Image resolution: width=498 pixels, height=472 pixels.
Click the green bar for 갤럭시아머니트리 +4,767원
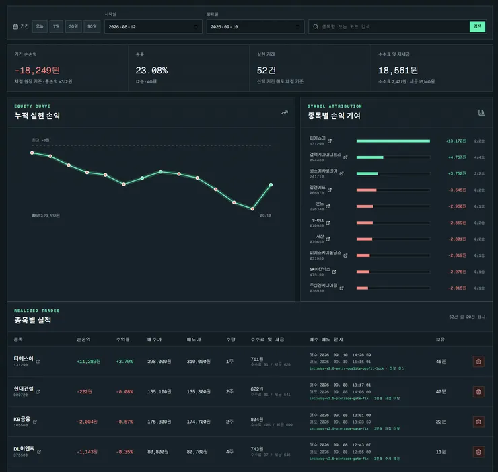[369, 157]
